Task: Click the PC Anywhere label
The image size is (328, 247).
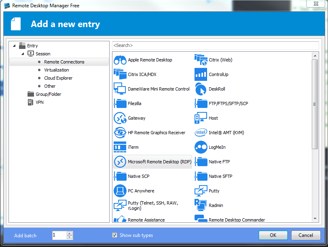Action: [x=141, y=191]
